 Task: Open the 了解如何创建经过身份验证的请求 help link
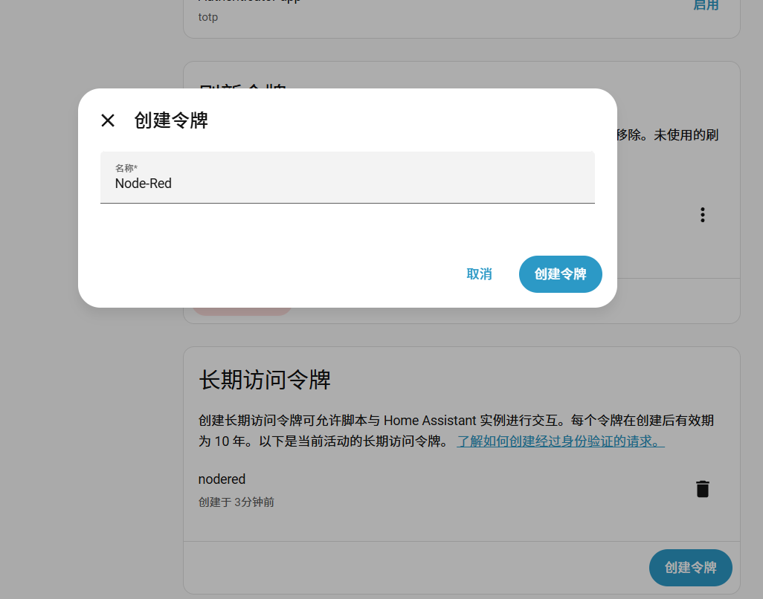click(x=558, y=441)
